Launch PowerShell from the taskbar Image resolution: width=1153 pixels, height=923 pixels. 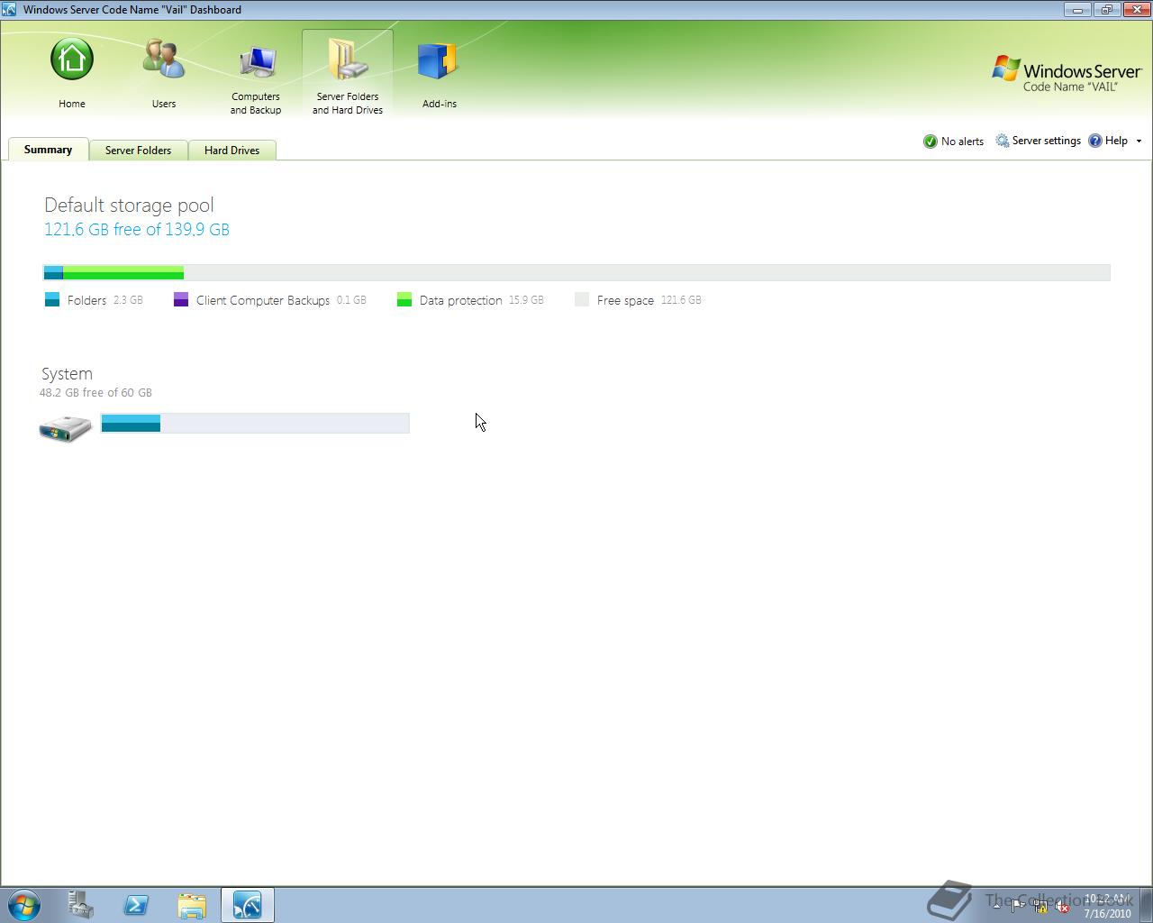click(x=136, y=905)
